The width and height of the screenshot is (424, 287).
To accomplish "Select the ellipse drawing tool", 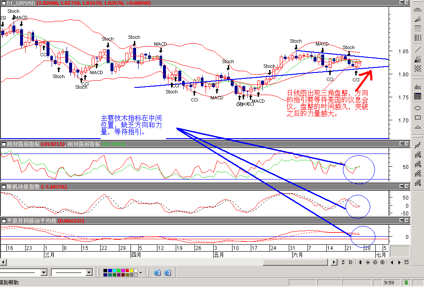I will click(x=418, y=107).
